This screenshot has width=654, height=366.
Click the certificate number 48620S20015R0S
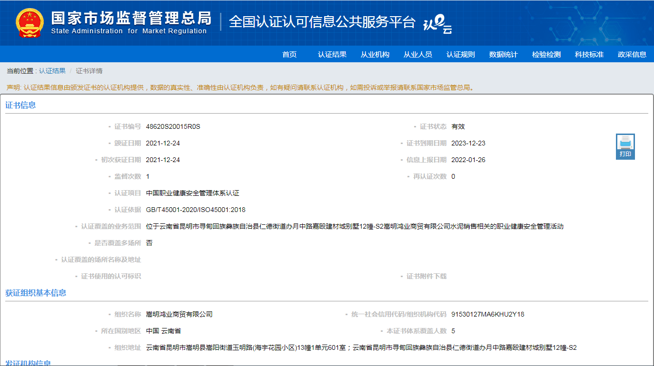tap(173, 126)
